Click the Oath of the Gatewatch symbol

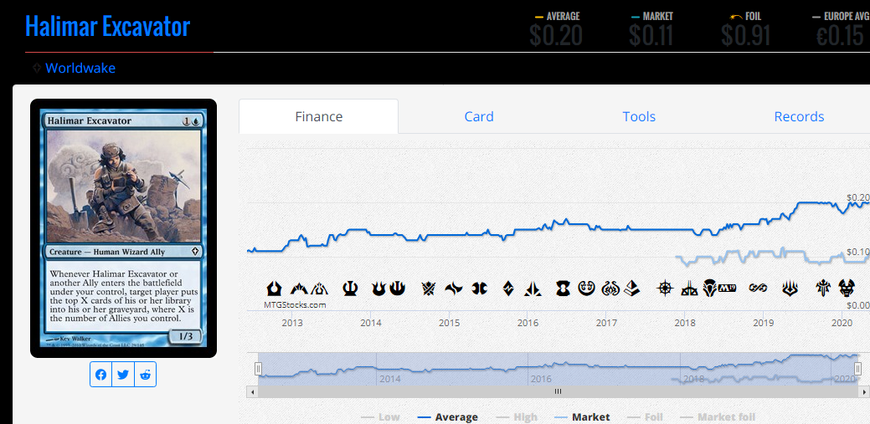[x=533, y=289]
